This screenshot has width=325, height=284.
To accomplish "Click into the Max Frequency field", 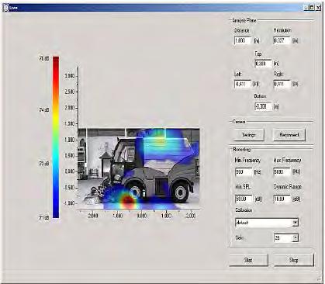I will pyautogui.click(x=282, y=171).
